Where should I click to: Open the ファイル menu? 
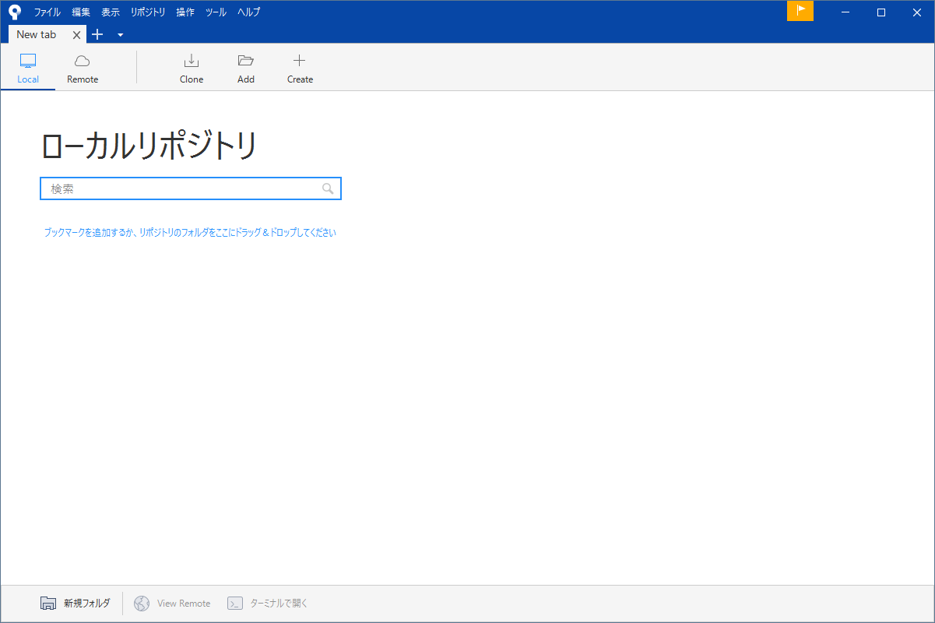pos(47,12)
